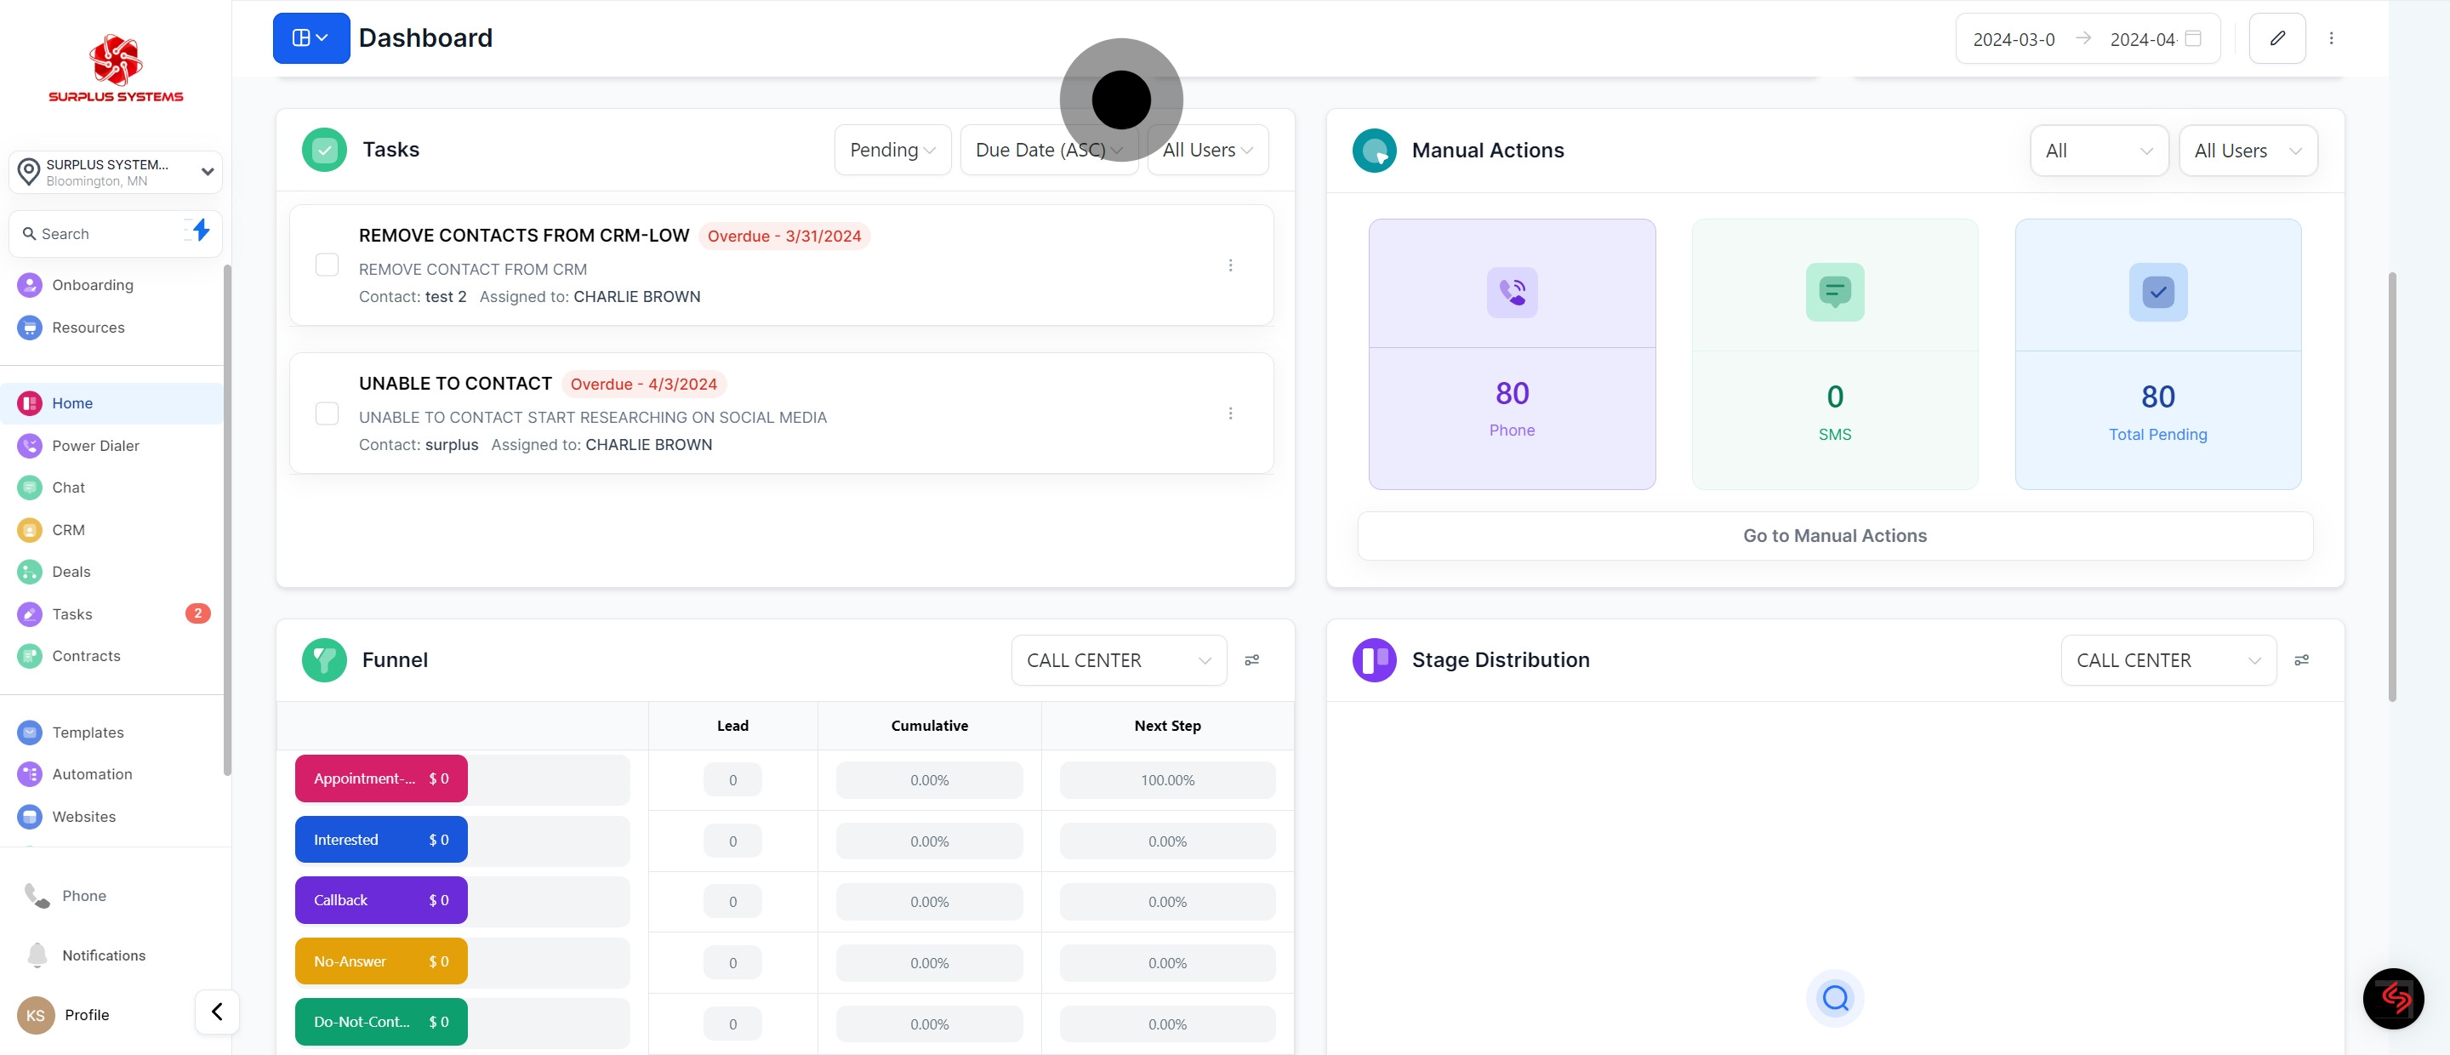Check the REMOVE CONTACTS FROM CRM-LOW task checkbox
Screen dimensions: 2450x1055
click(326, 265)
